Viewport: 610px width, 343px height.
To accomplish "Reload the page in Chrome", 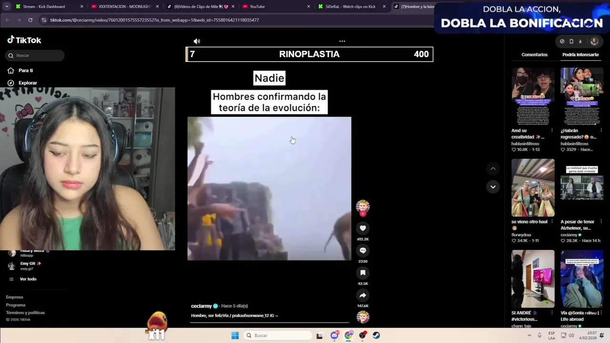I will pyautogui.click(x=30, y=20).
